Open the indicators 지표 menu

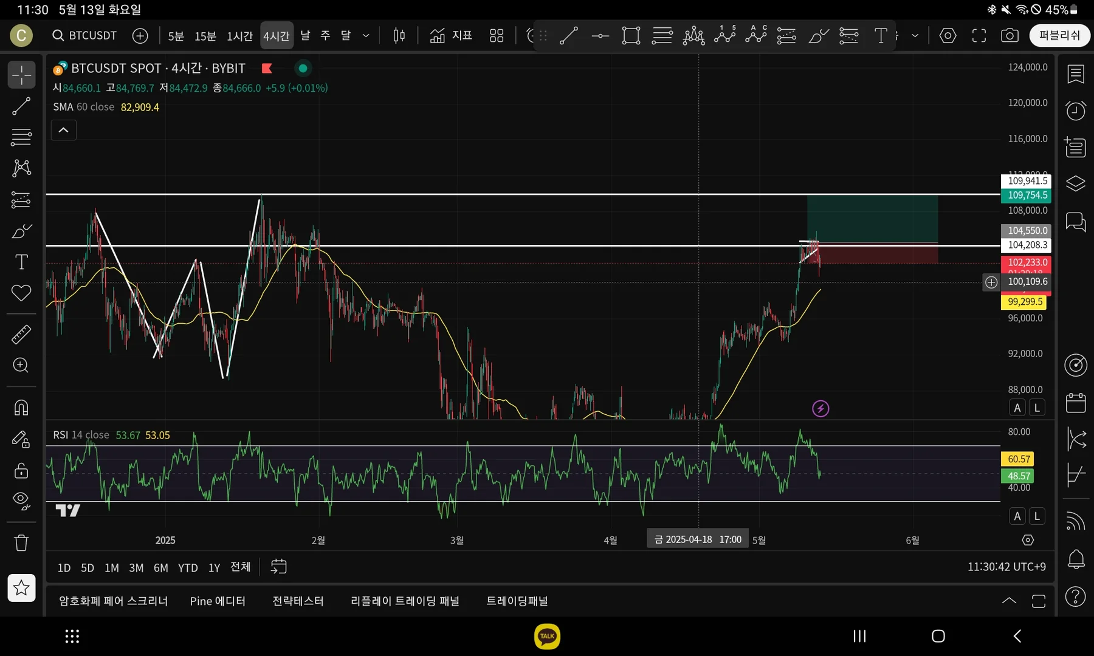[451, 36]
